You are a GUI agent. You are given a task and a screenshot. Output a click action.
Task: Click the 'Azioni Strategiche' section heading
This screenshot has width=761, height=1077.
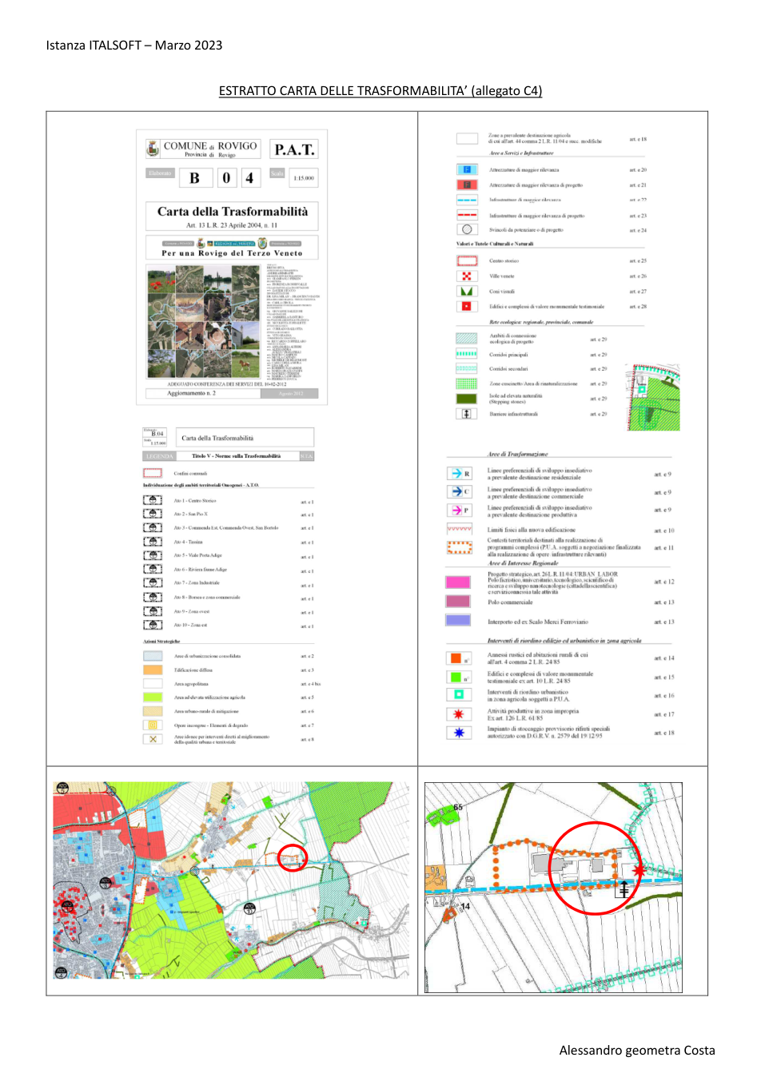[x=161, y=642]
